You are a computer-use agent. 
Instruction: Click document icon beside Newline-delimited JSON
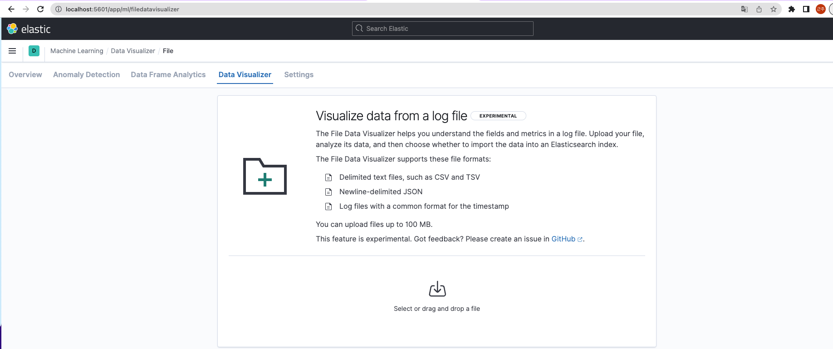328,192
